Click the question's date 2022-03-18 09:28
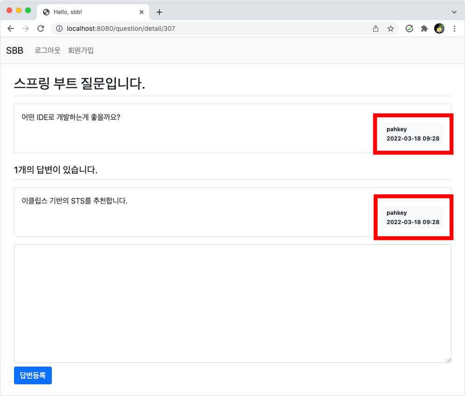 (413, 138)
